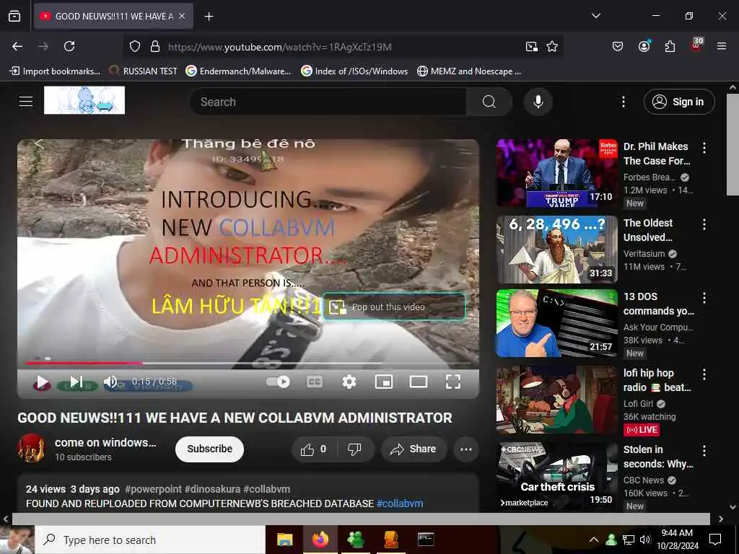Screen dimensions: 739x554
Task: Open YouTube settings three-dot menu
Action: [623, 102]
